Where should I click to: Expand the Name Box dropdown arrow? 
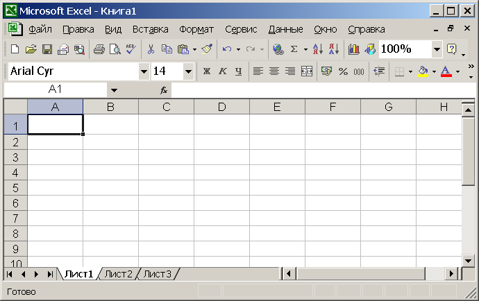coord(114,90)
